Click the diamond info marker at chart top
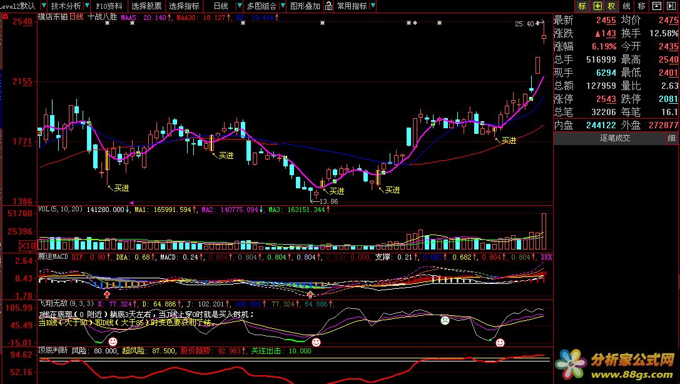The height and width of the screenshot is (384, 680). tap(415, 23)
